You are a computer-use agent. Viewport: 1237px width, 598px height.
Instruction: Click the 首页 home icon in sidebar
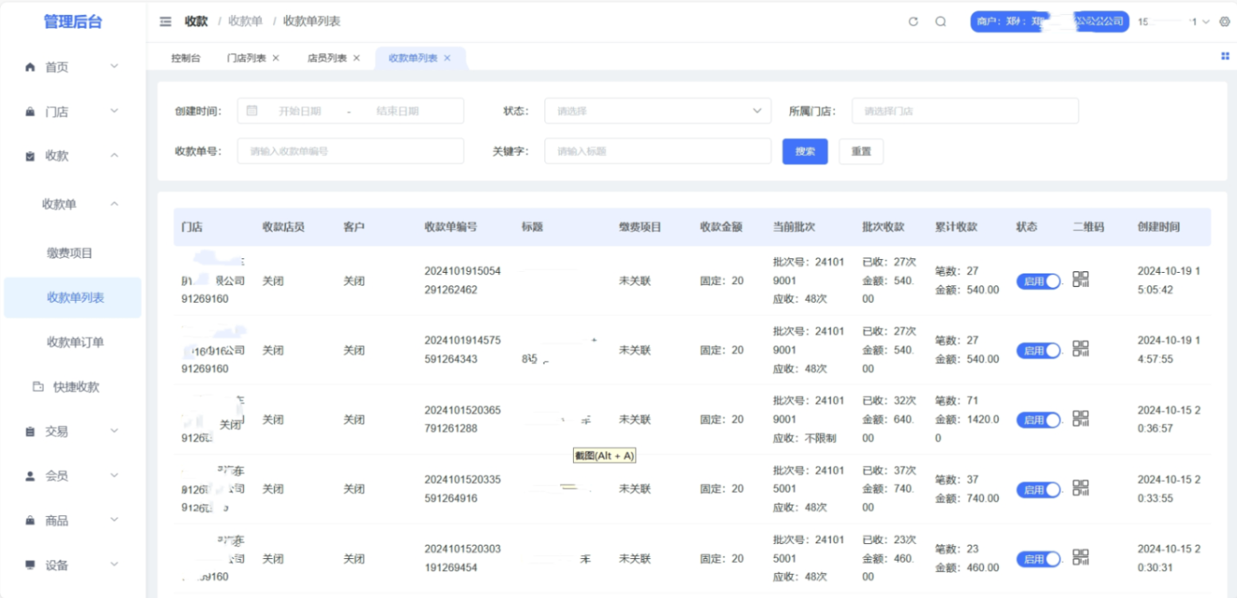coord(30,68)
